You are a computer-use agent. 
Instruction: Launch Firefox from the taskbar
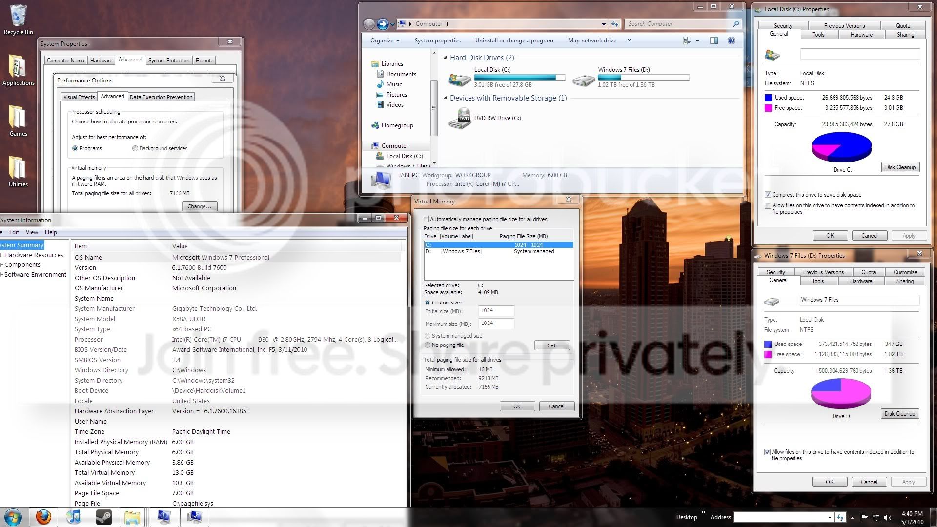click(43, 517)
